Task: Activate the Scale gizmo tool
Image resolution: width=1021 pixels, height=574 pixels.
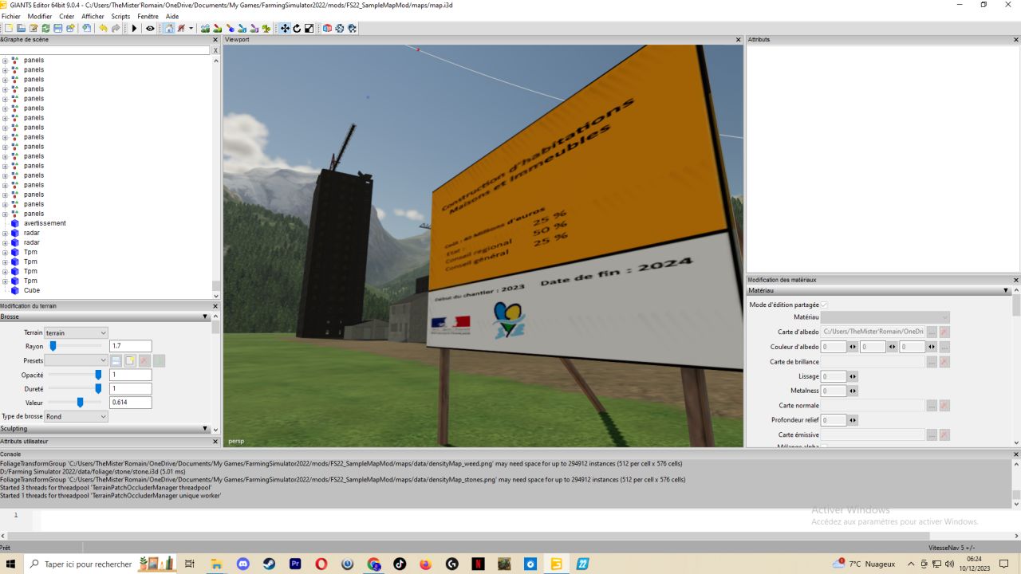Action: click(309, 28)
